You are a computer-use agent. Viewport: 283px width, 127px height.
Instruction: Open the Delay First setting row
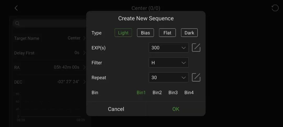(50, 53)
